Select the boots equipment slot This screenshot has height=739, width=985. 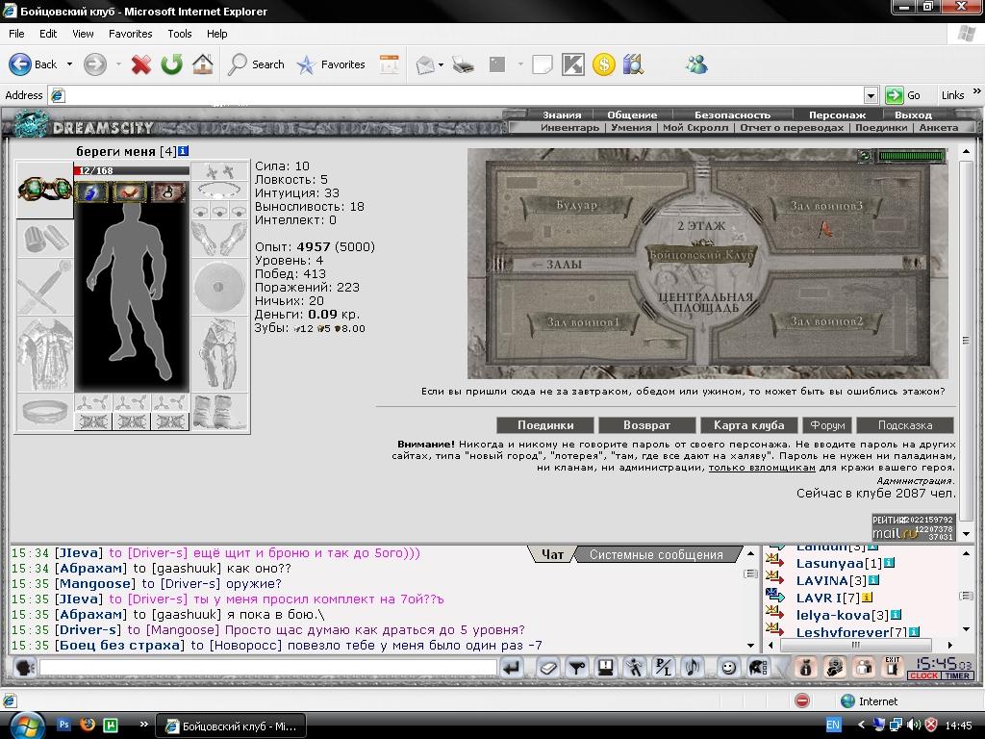click(219, 412)
